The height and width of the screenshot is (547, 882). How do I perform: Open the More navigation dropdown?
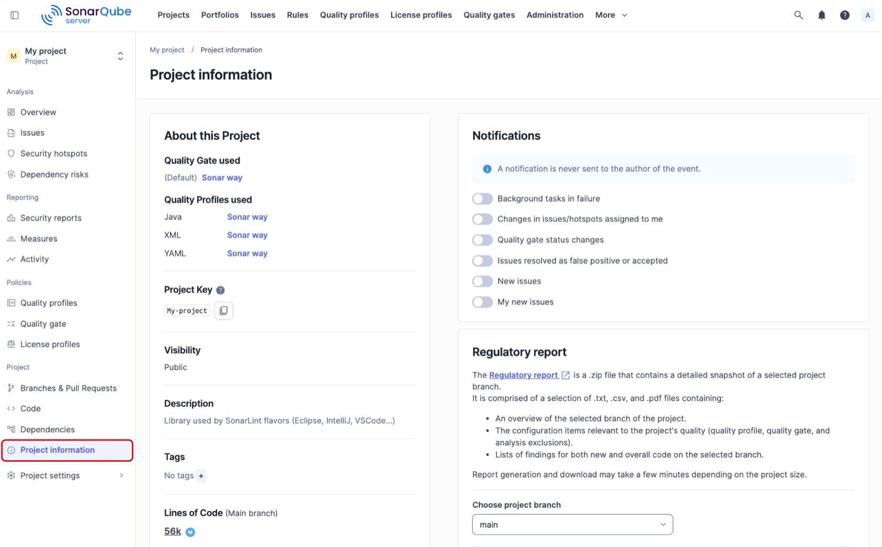point(611,15)
